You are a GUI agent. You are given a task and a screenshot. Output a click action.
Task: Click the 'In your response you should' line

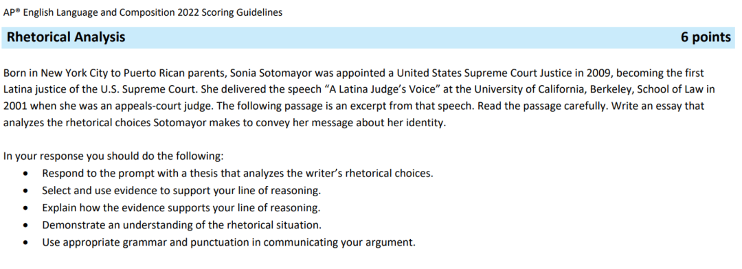pos(113,156)
